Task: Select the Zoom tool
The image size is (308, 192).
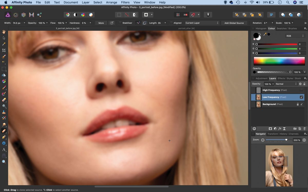Action: click(4, 162)
